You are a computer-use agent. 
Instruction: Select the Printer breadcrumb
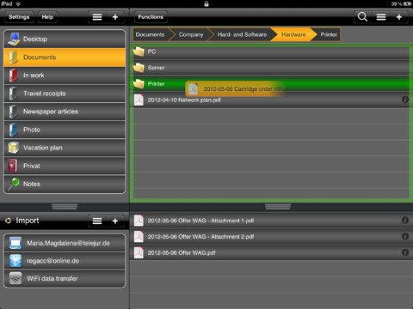click(x=329, y=34)
